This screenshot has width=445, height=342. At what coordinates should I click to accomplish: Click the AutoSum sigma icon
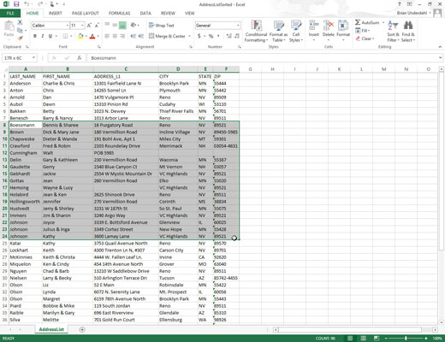coord(358,22)
